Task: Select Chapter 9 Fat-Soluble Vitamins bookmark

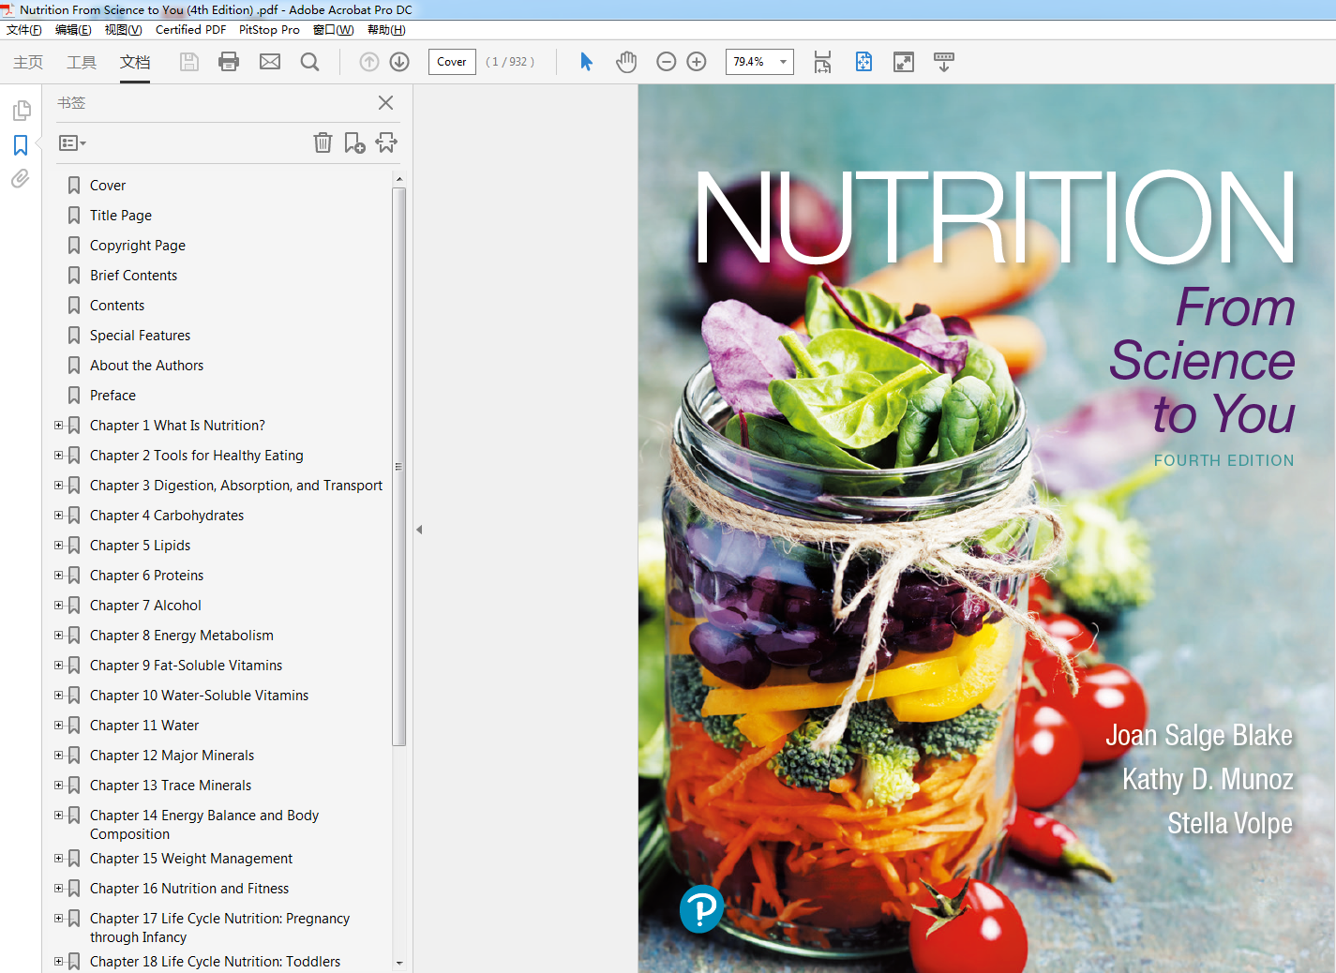Action: [x=186, y=666]
